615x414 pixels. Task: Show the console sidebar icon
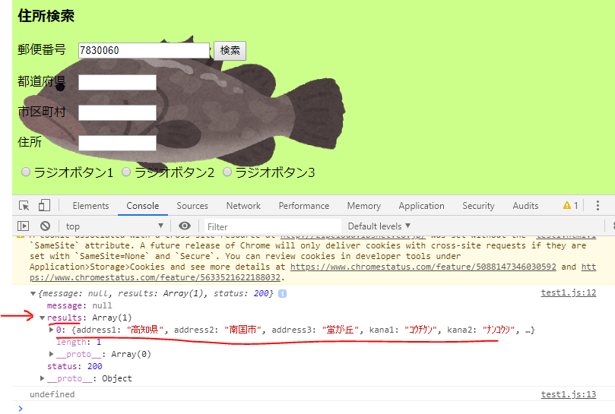click(x=23, y=226)
